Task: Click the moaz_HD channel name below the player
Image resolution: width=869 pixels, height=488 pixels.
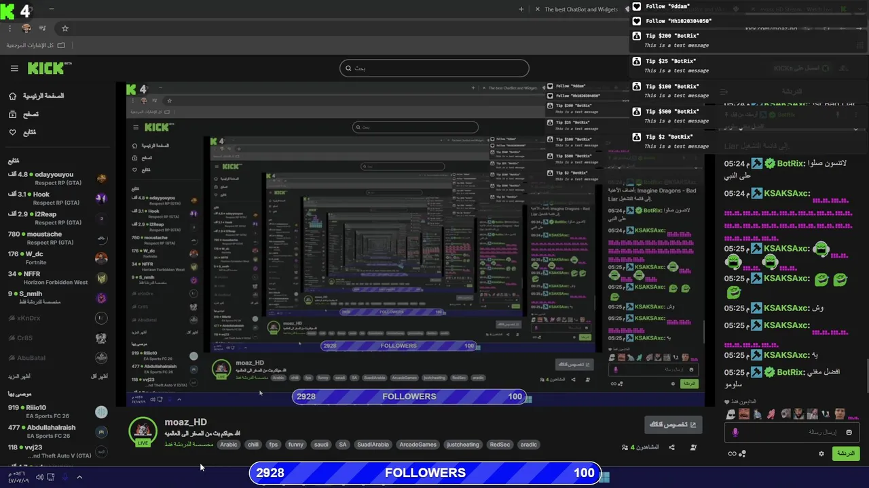Action: (185, 422)
